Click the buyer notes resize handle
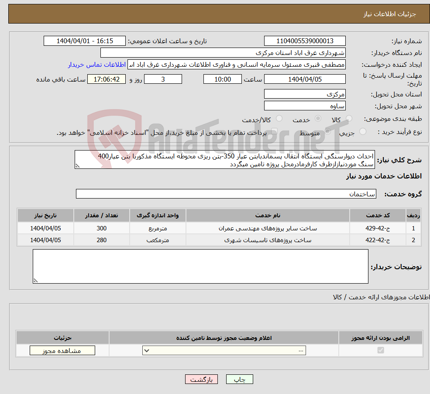 pyautogui.click(x=35, y=281)
